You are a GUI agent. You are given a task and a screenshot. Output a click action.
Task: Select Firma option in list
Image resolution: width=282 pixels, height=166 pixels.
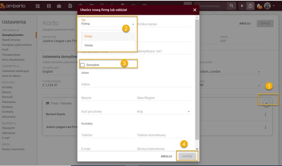click(x=108, y=36)
